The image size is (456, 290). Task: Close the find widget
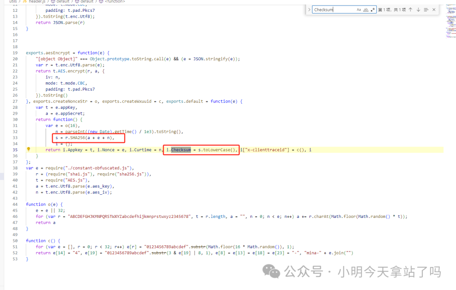(x=434, y=10)
